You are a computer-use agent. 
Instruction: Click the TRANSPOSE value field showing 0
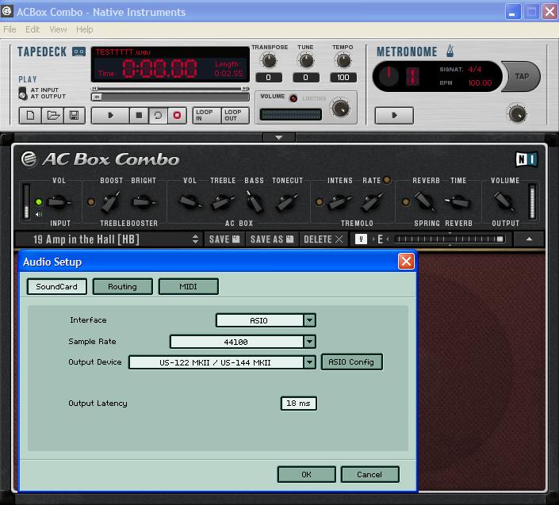[269, 78]
